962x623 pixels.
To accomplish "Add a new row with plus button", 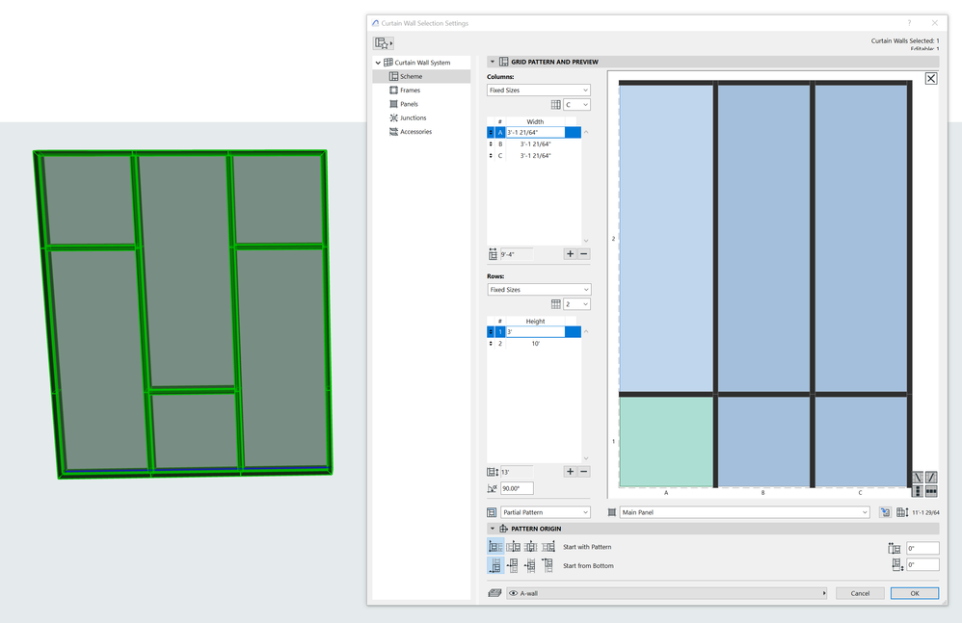I will point(570,472).
